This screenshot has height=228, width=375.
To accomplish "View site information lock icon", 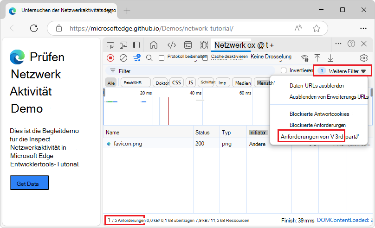I will (59, 28).
